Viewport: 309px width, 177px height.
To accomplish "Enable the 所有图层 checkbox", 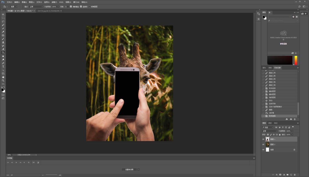I will tap(89, 6).
